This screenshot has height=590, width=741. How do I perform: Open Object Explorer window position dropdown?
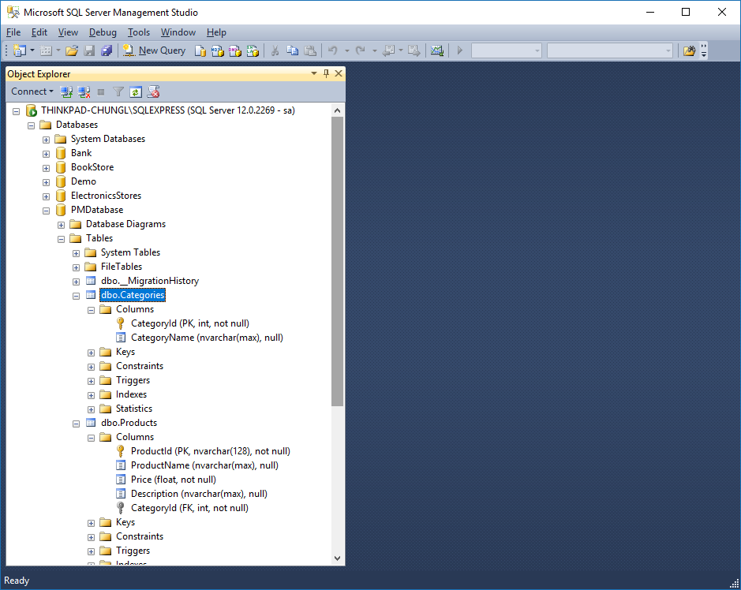point(314,73)
